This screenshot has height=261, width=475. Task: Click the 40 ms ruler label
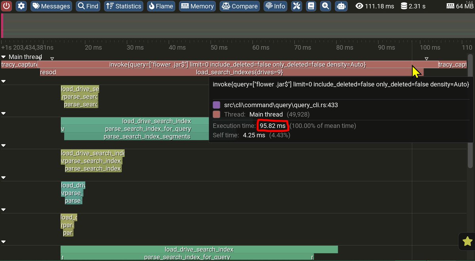tap(177, 47)
